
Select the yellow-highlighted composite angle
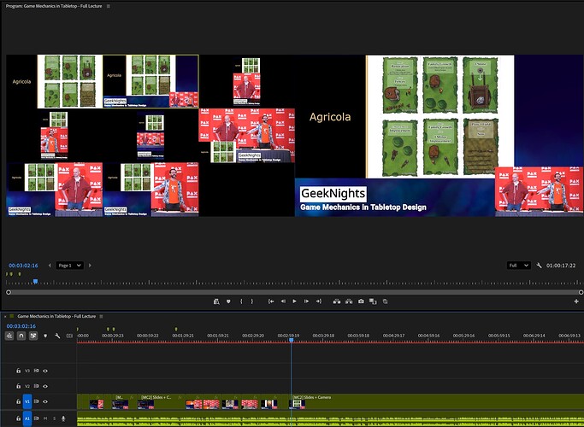pyautogui.click(x=150, y=81)
